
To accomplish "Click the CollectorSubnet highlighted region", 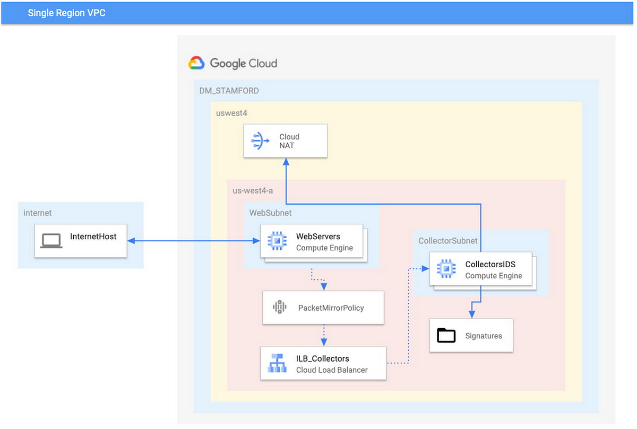I will [x=448, y=241].
